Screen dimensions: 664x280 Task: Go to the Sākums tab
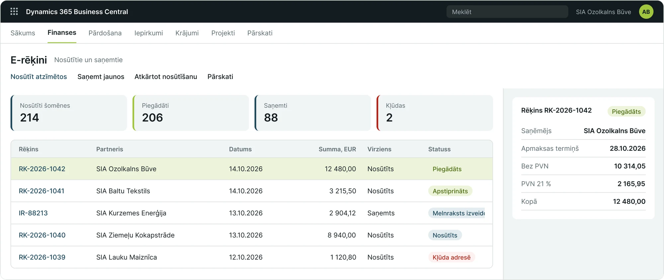point(23,33)
